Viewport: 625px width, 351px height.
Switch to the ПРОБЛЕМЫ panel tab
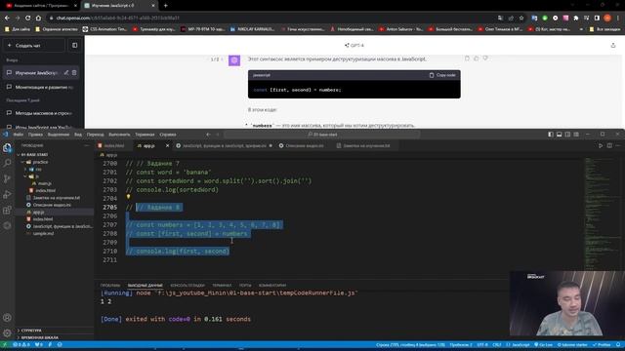[x=110, y=286]
